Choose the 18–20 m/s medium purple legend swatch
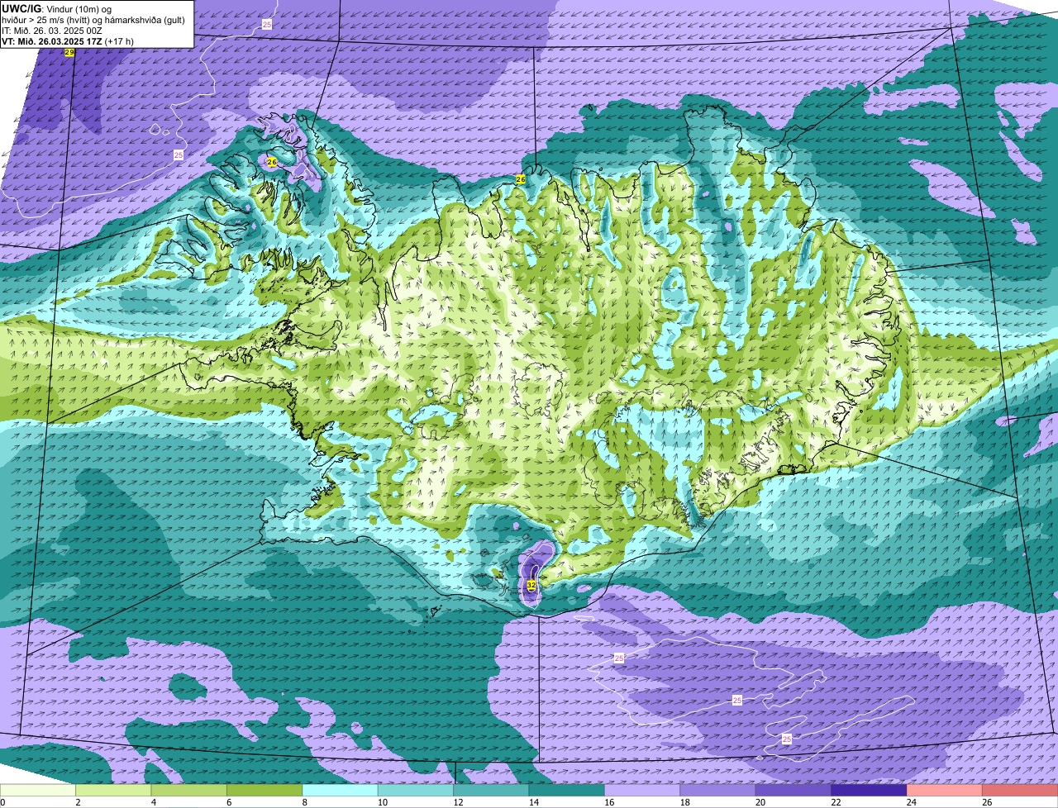The width and height of the screenshot is (1058, 808). [x=718, y=790]
